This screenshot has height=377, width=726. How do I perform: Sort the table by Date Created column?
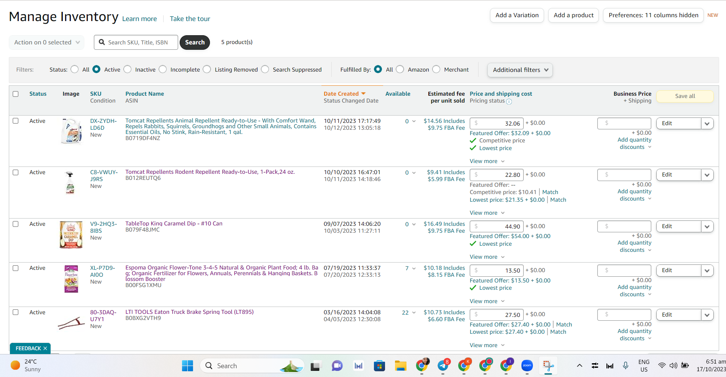click(x=341, y=94)
